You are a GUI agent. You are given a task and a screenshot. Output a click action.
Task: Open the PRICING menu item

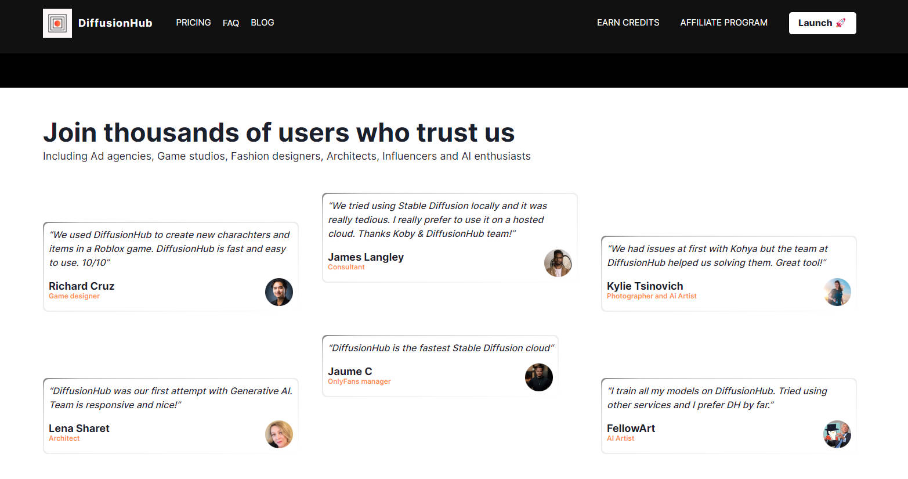(x=193, y=23)
